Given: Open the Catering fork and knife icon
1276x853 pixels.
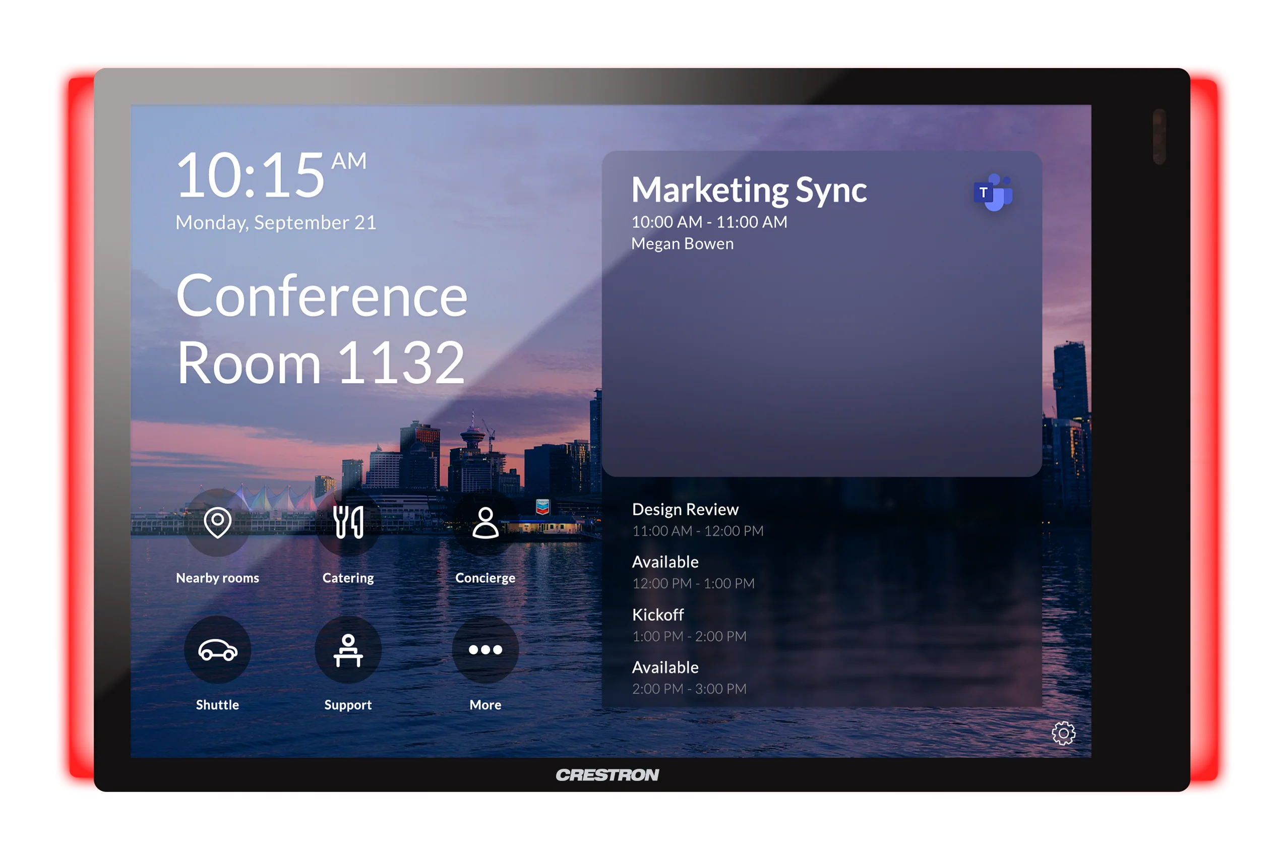Looking at the screenshot, I should pyautogui.click(x=348, y=522).
